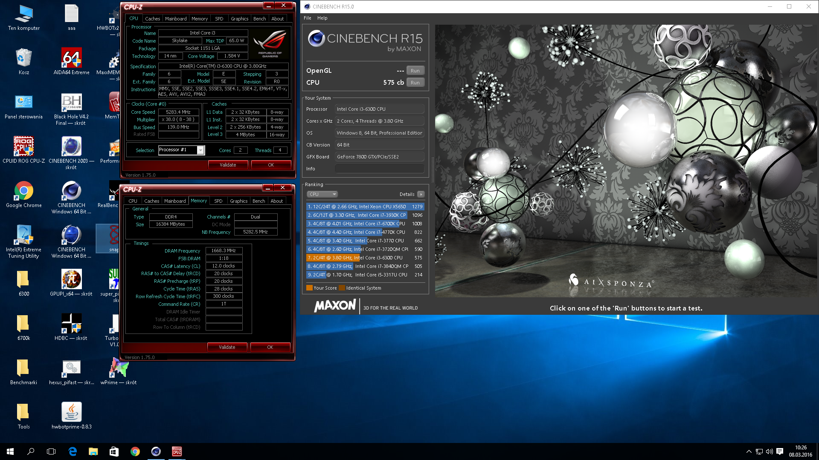Launch HDBC desktop shortcut
Viewport: 819px width, 460px height.
pyautogui.click(x=71, y=328)
